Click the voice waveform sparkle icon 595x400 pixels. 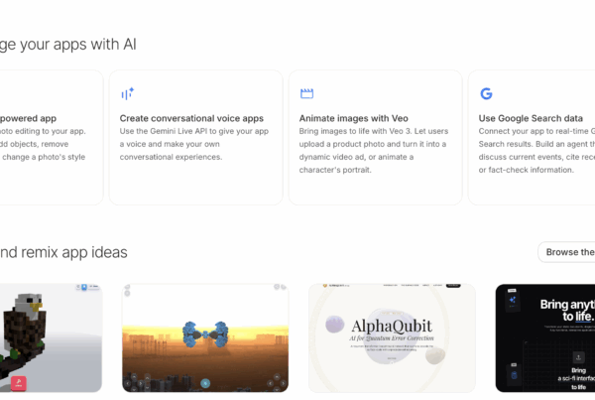(127, 94)
